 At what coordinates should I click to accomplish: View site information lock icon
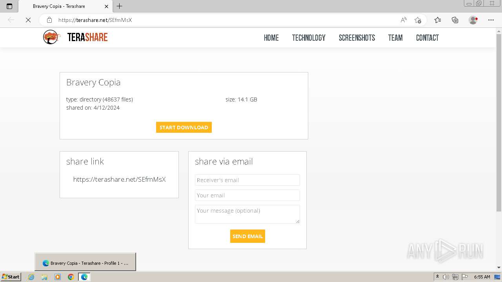(x=49, y=20)
